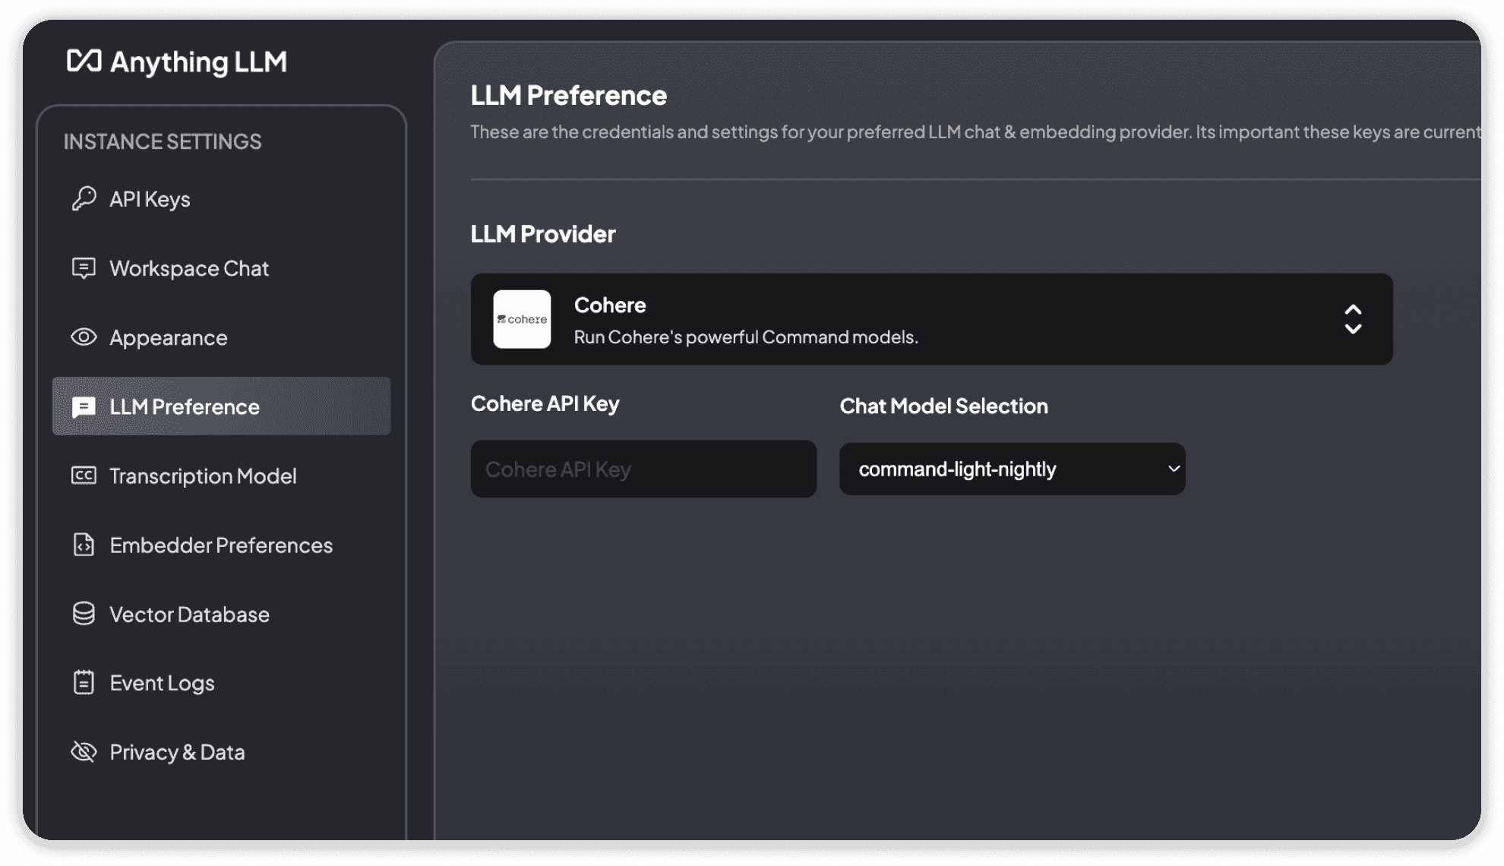Click the Event Logs notepad icon

pyautogui.click(x=84, y=682)
